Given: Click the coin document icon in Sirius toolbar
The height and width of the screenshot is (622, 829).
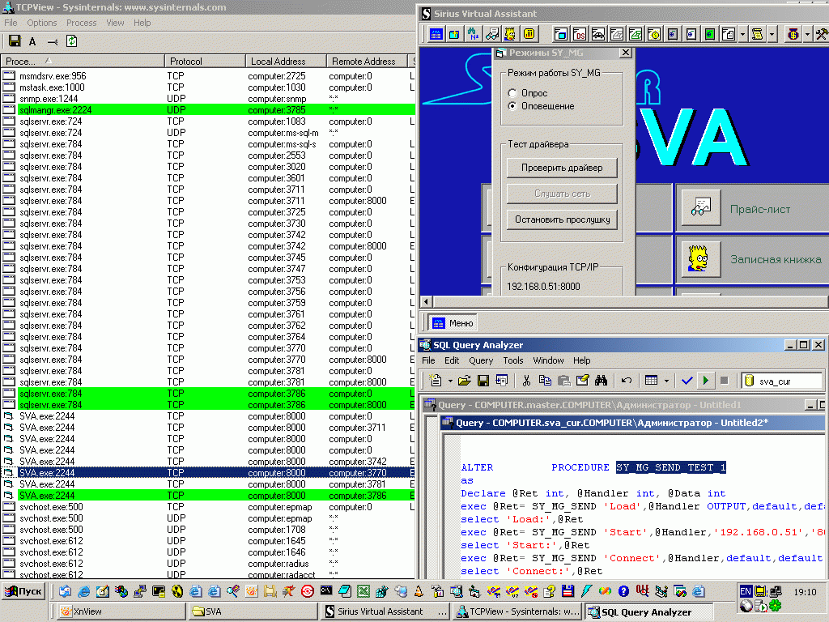Looking at the screenshot, I should coord(653,34).
